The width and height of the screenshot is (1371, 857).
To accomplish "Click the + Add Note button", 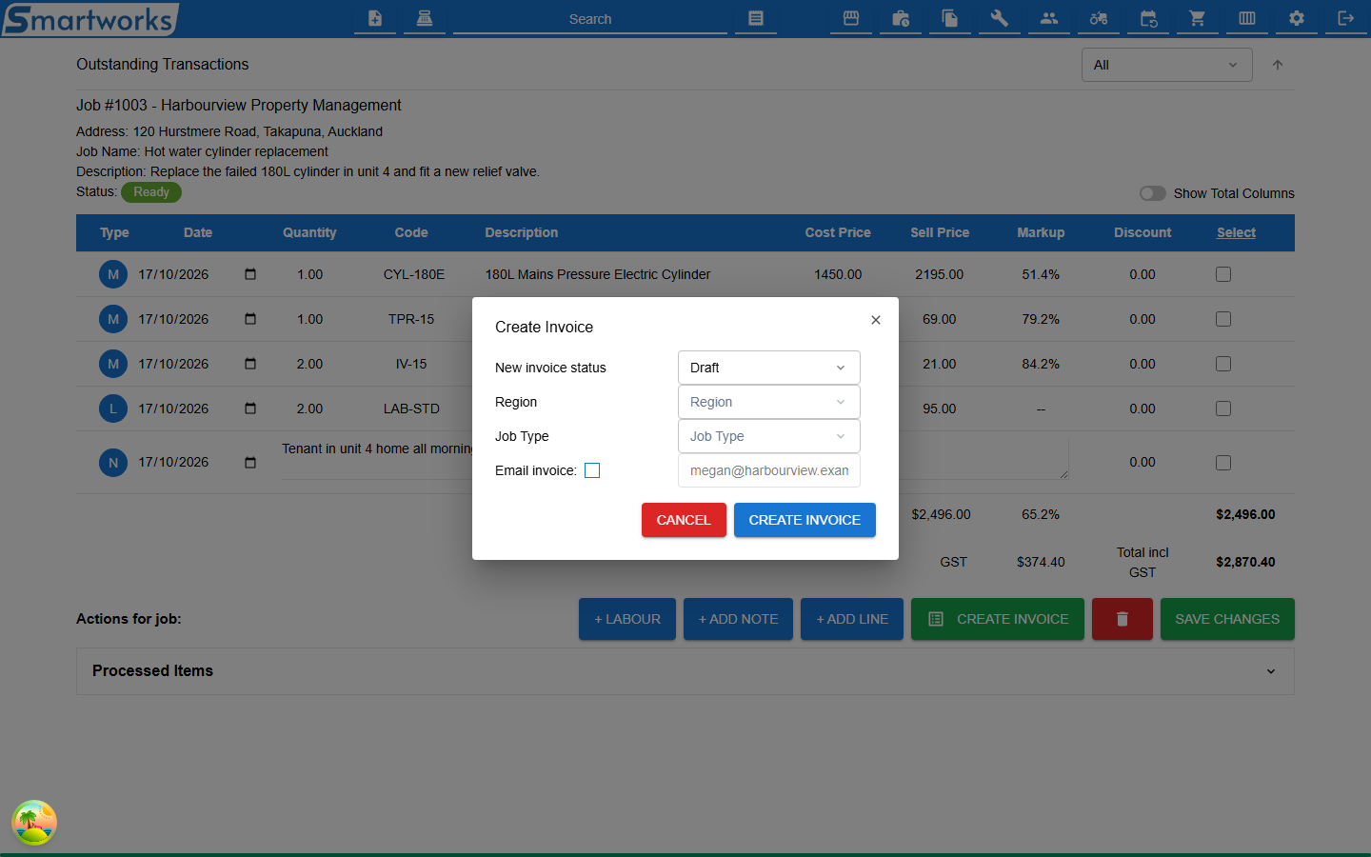I will click(x=739, y=619).
